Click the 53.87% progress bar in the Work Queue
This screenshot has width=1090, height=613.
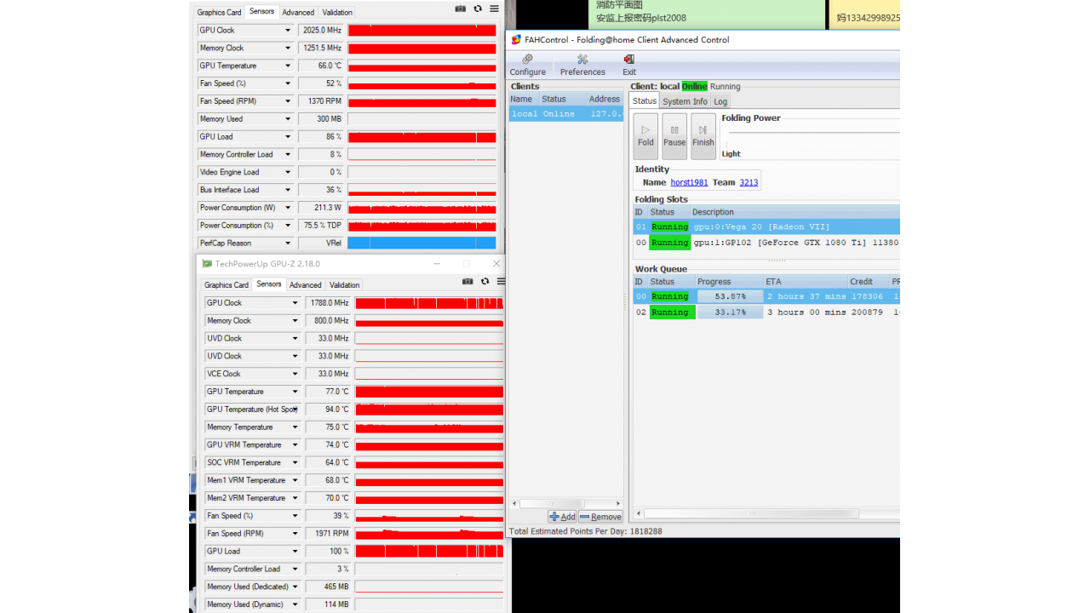[x=730, y=296]
